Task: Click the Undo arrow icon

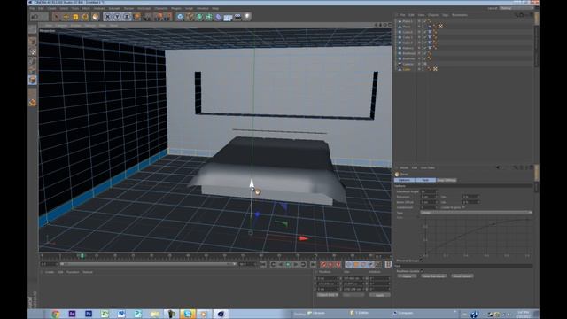Action: (x=35, y=17)
